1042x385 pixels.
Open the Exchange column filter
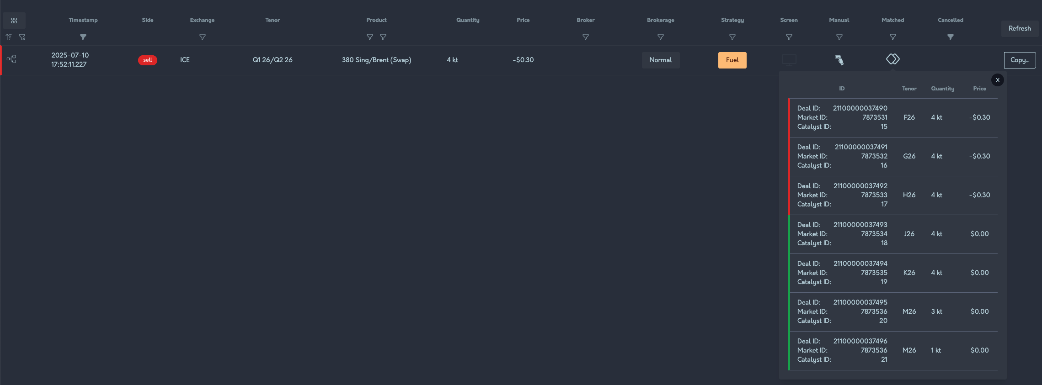coord(203,37)
